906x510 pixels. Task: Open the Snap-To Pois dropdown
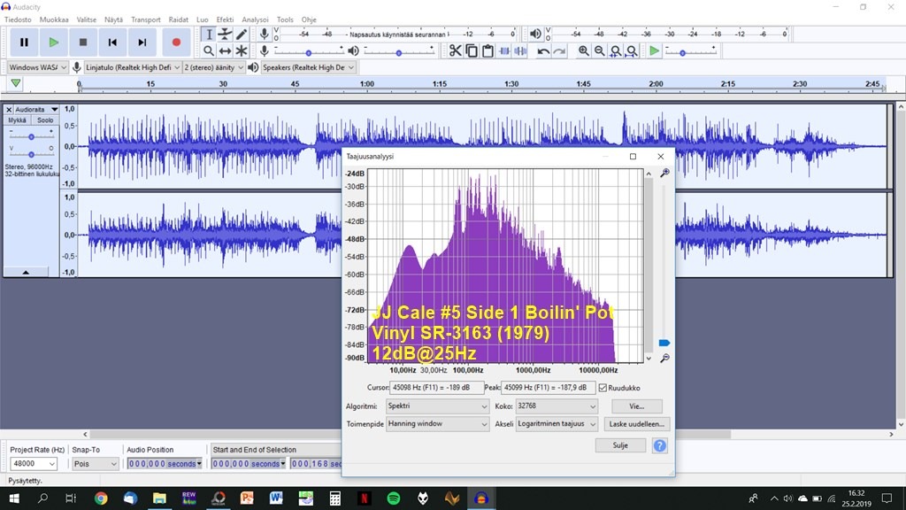[x=95, y=464]
